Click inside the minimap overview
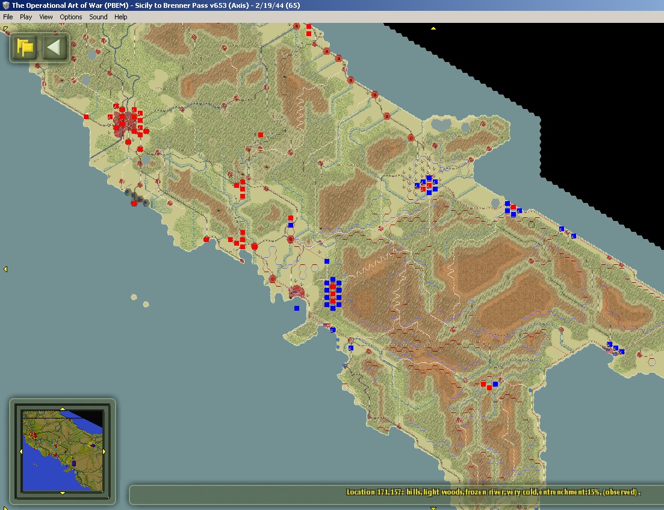This screenshot has height=510, width=664. (x=63, y=451)
